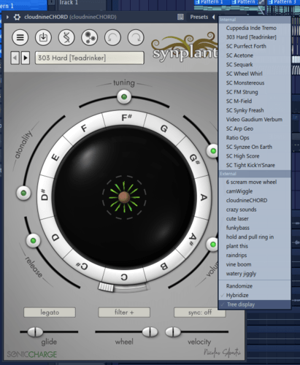The image size is (300, 365).
Task: Toggle the Hybridize checked menu option
Action: (x=255, y=295)
